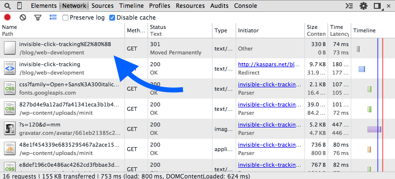Sort by the Method column header
Screen dimensions: 395x179
[136, 30]
